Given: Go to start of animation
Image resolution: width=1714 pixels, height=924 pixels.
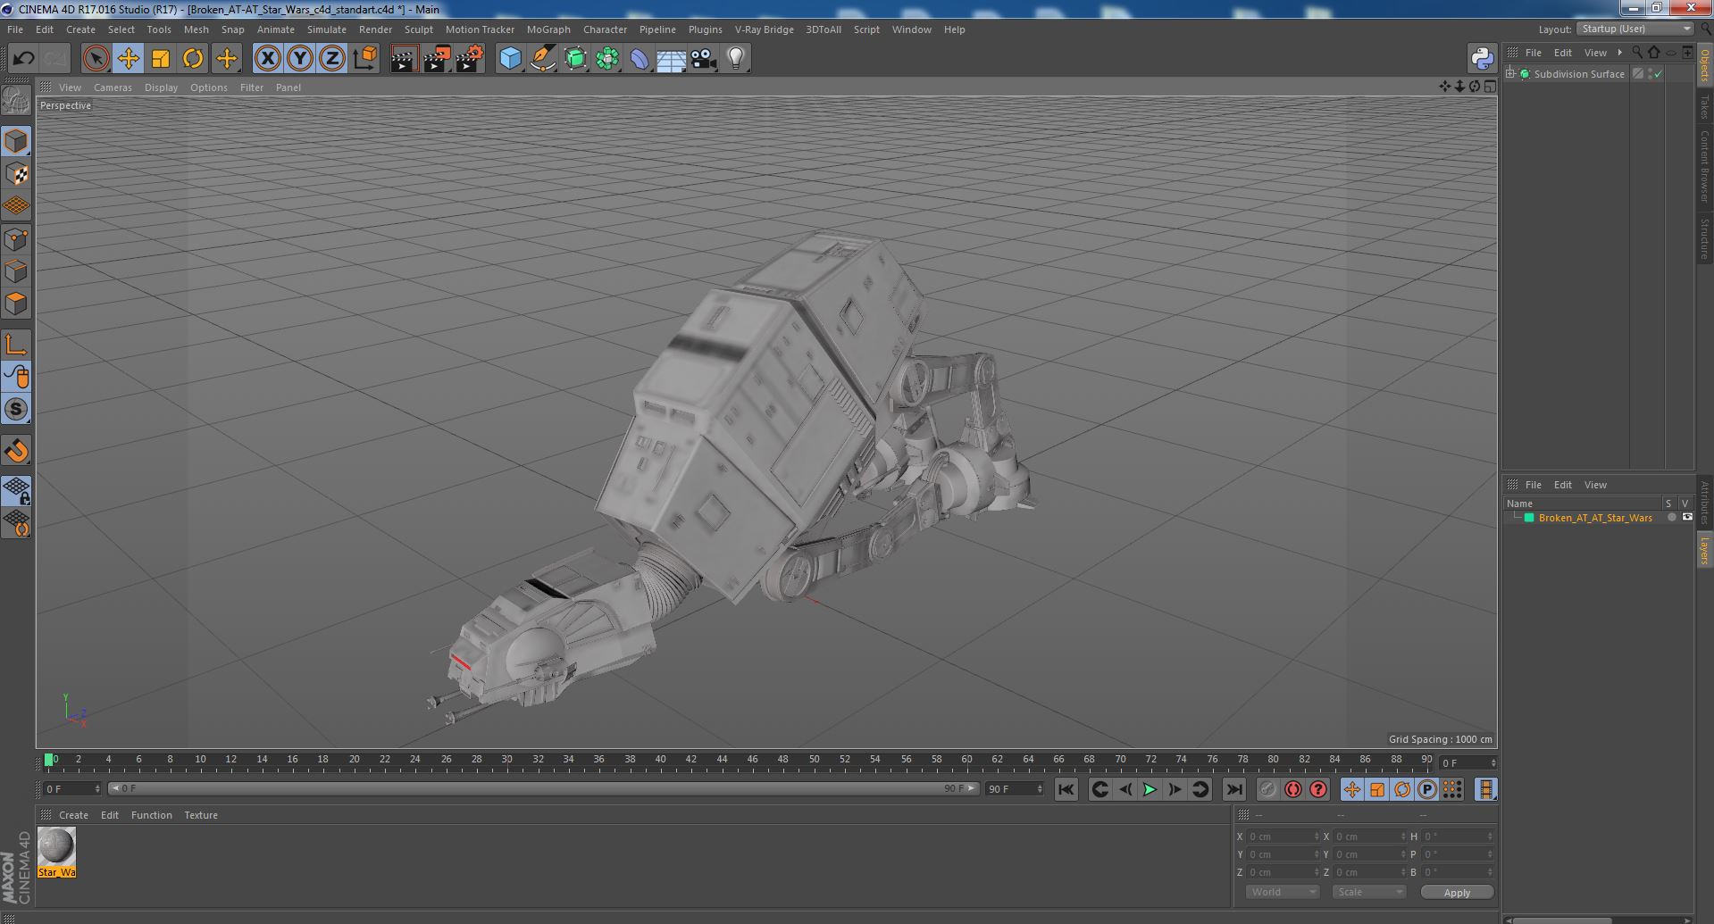Looking at the screenshot, I should (x=1066, y=789).
